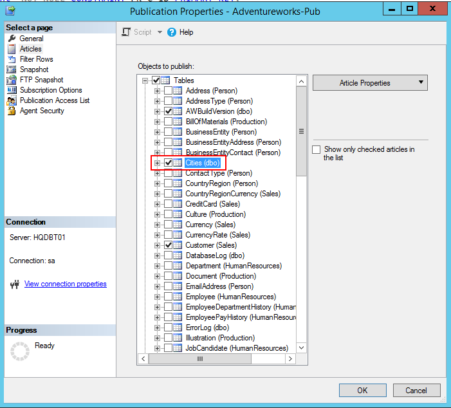Open the Agent Security page
The height and width of the screenshot is (408, 451).
42,111
